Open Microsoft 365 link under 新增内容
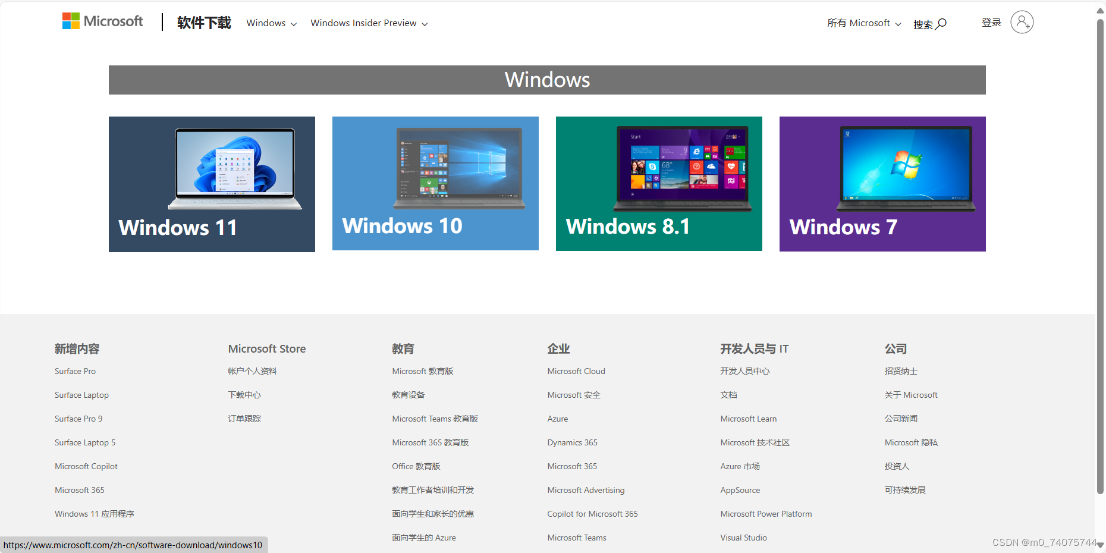Screen dimensions: 1106x553 tap(80, 490)
